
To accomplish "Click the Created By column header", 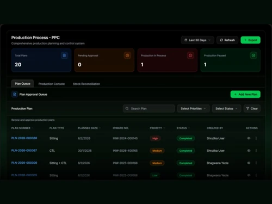I will click(215, 128).
